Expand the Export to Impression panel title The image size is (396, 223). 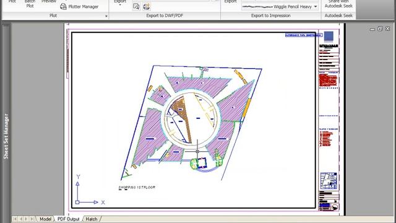pyautogui.click(x=271, y=15)
